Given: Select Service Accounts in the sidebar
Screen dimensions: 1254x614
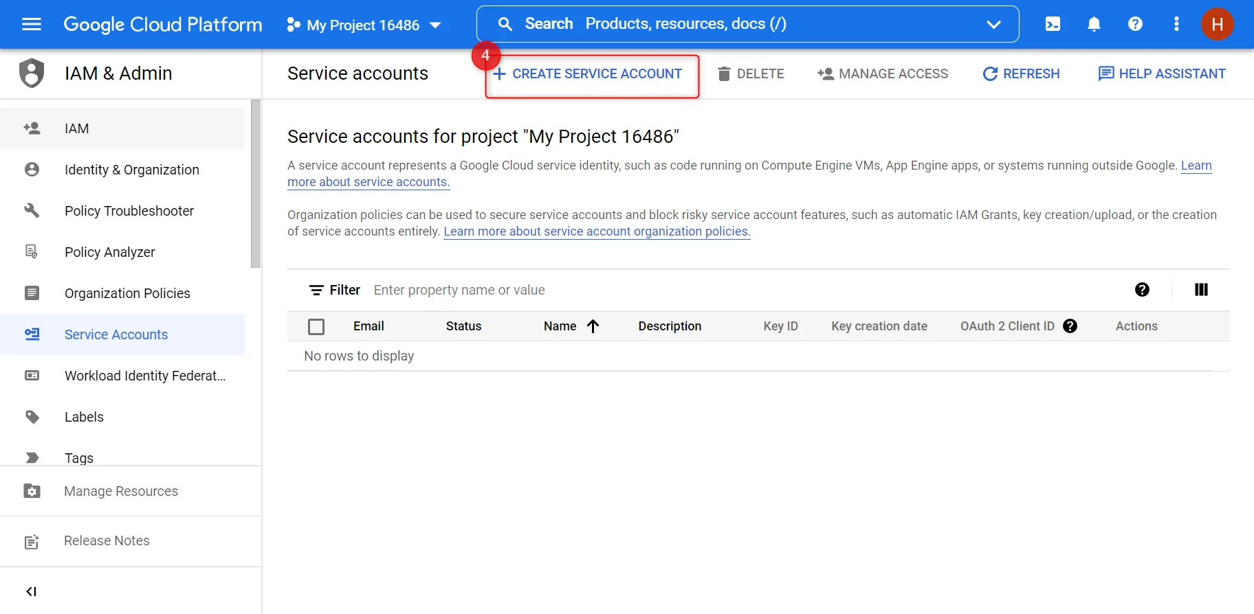Looking at the screenshot, I should coord(122,334).
